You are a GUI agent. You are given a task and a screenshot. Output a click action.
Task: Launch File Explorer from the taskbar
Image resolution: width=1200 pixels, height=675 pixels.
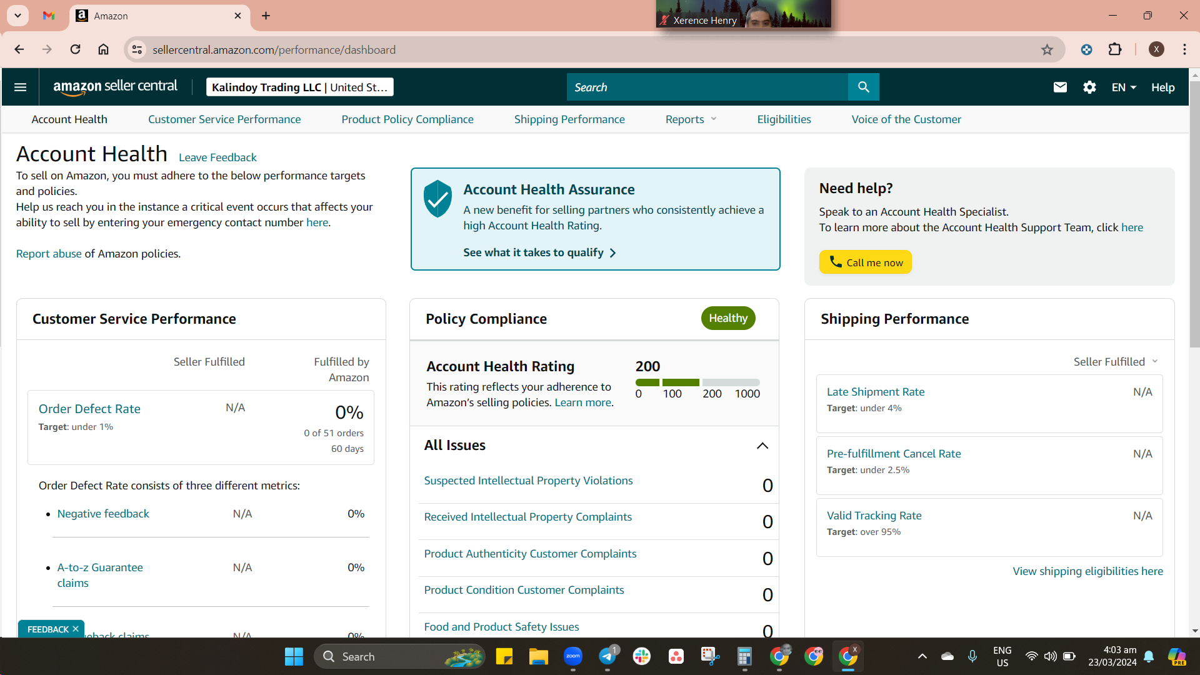coord(538,656)
